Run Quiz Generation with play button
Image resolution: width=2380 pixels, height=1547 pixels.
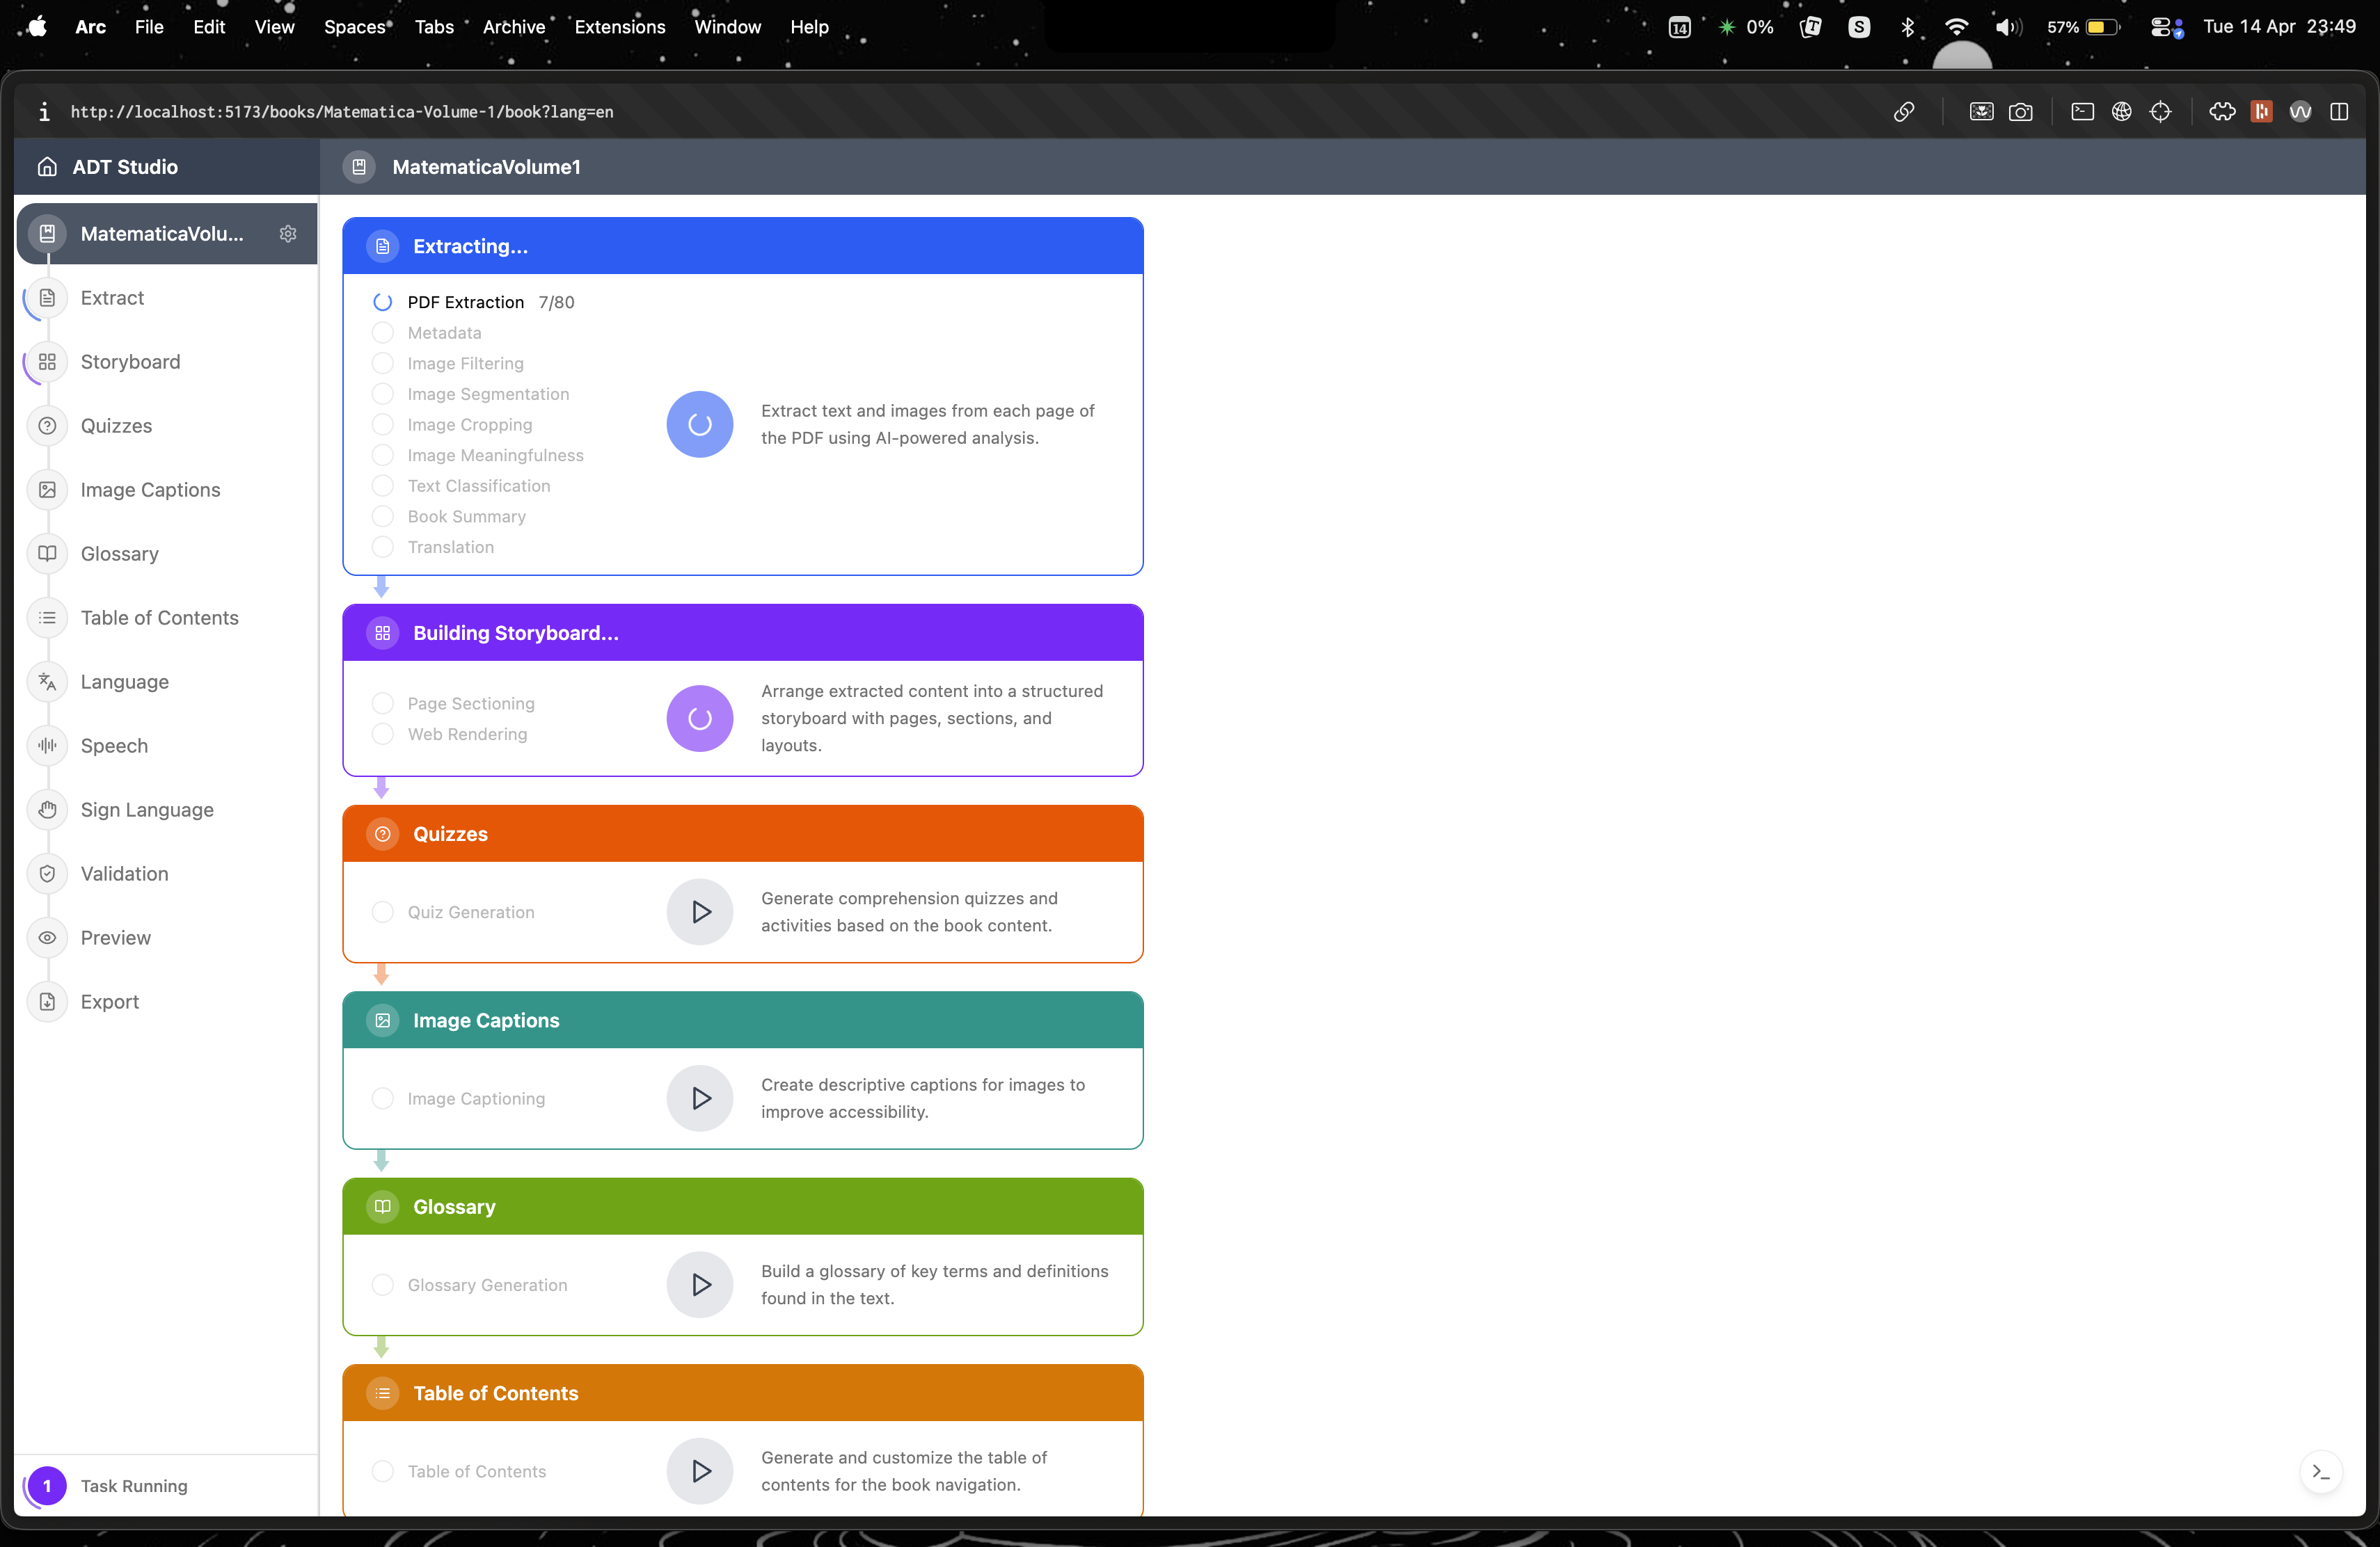tap(700, 911)
